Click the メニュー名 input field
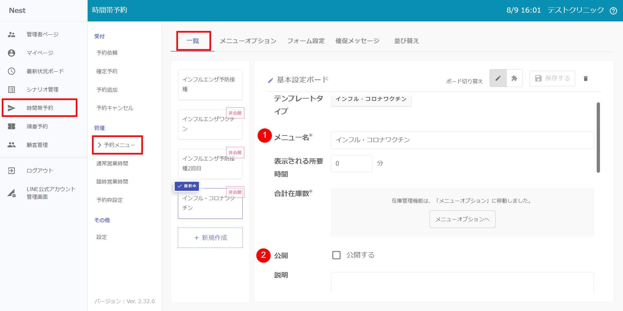 click(462, 140)
